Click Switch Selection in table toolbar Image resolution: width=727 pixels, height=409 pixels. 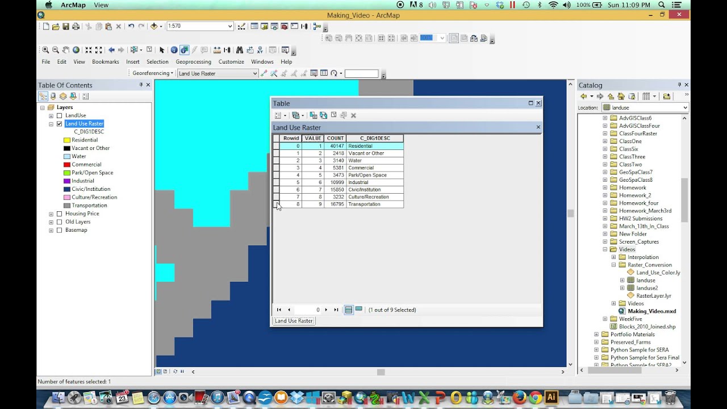pyautogui.click(x=323, y=115)
